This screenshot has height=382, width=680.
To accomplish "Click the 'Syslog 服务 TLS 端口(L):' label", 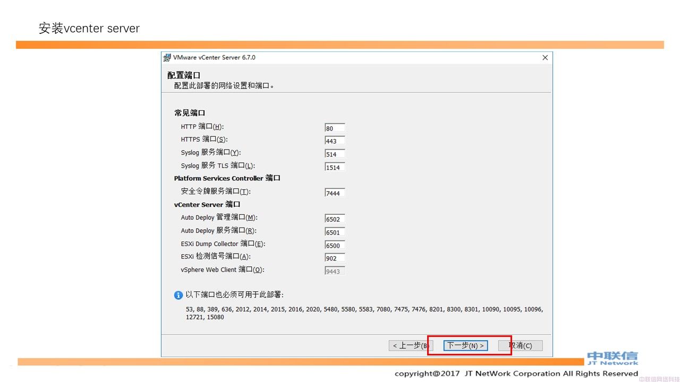I will [x=218, y=166].
